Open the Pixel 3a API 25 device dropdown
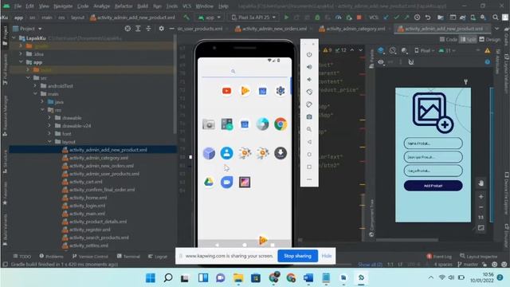 tap(253, 18)
